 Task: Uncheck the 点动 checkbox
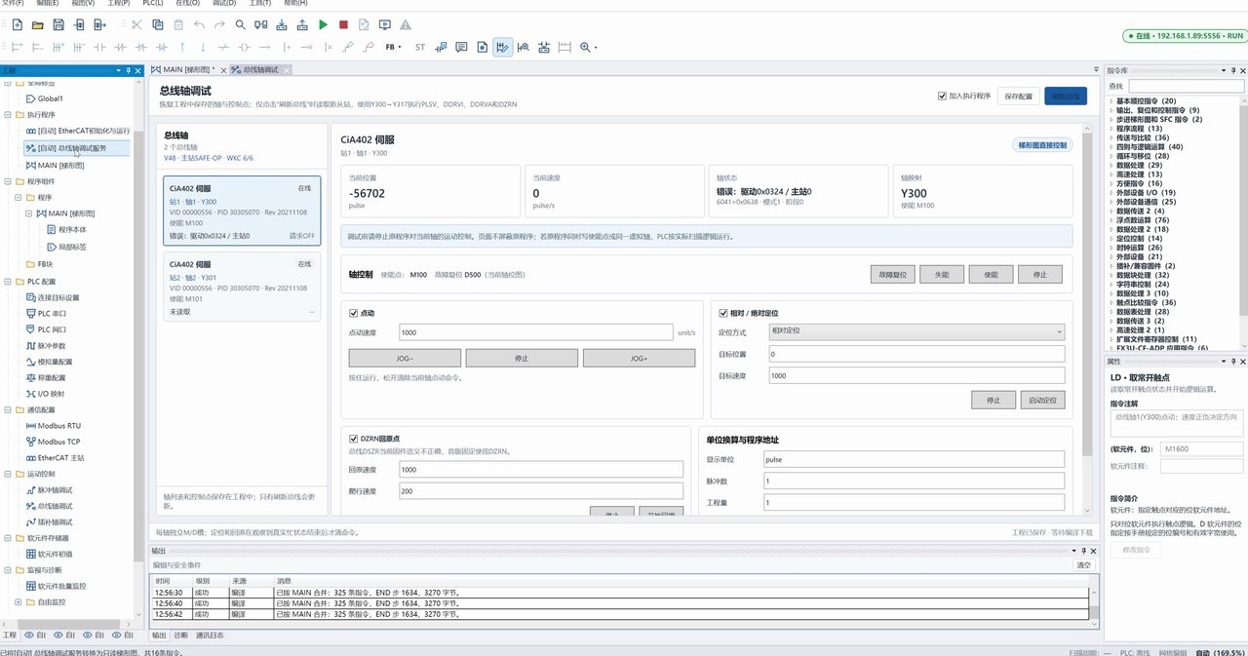[x=354, y=313]
